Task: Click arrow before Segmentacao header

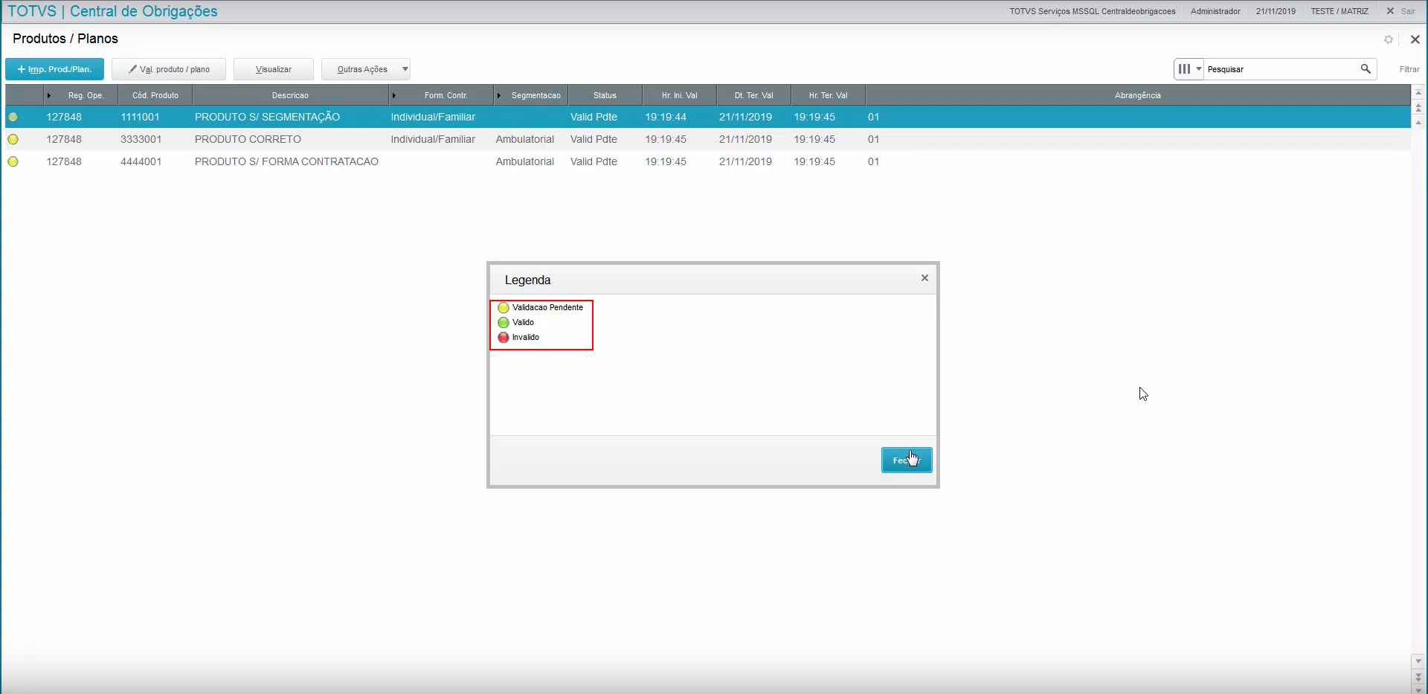Action: click(x=499, y=95)
